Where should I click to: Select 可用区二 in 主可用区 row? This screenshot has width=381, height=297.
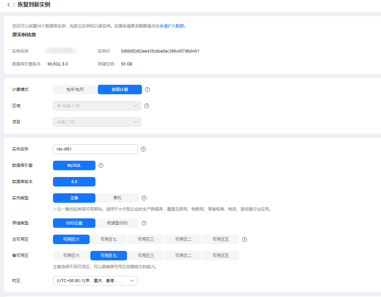(x=183, y=239)
